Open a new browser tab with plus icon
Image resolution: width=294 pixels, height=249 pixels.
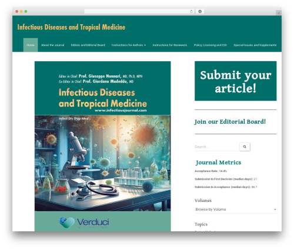pyautogui.click(x=279, y=13)
